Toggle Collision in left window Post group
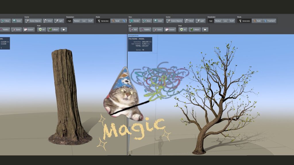 click(53, 30)
